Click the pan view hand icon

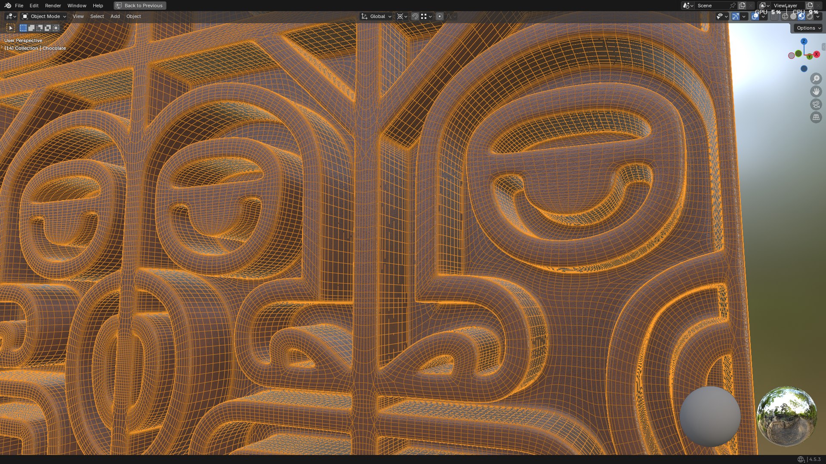pyautogui.click(x=816, y=92)
